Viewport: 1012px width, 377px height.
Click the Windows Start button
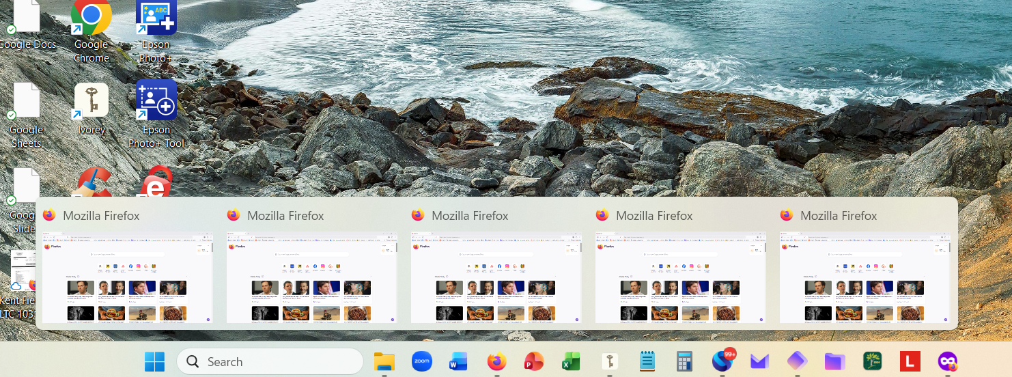click(154, 361)
